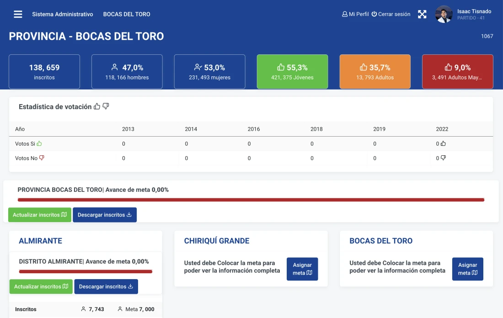Click the Almirante Actualizar inscritos button
The height and width of the screenshot is (318, 503).
41,286
